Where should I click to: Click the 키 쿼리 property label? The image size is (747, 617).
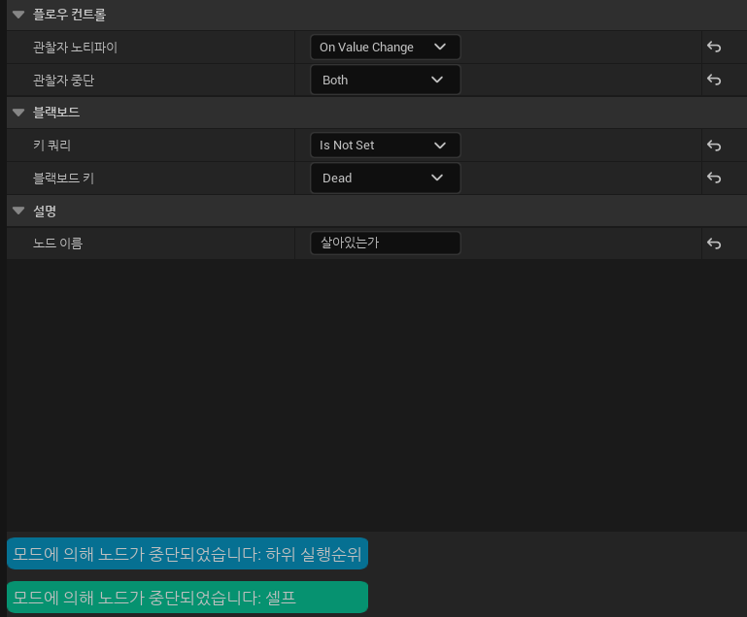(51, 146)
